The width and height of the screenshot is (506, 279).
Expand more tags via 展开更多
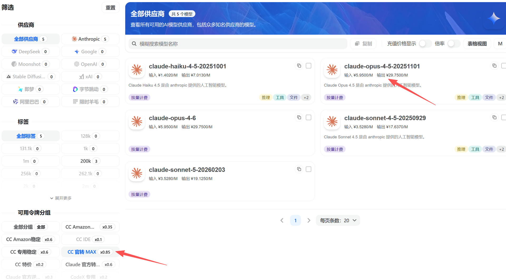[x=61, y=198]
